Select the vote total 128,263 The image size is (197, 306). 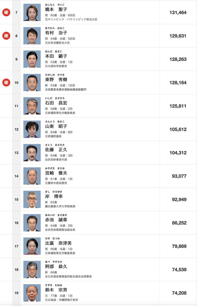178,59
